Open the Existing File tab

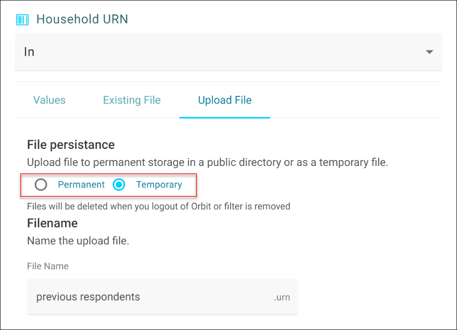(x=132, y=100)
